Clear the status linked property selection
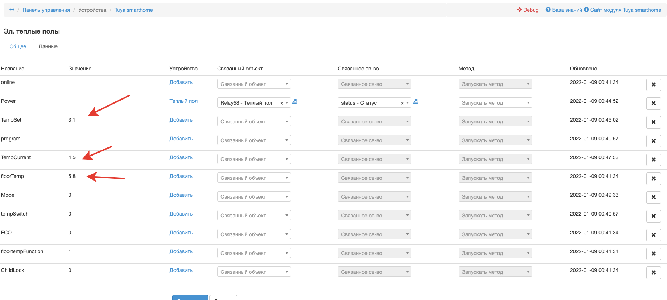Image resolution: width=667 pixels, height=300 pixels. 402,103
